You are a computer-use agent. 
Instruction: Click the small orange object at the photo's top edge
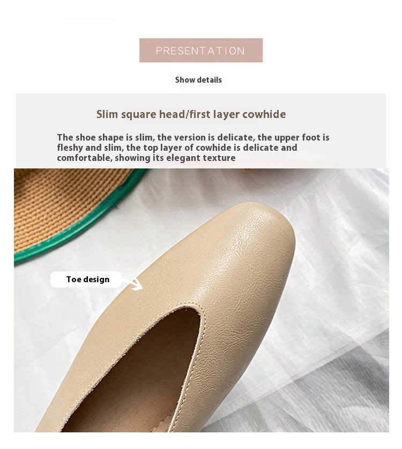tap(247, 170)
